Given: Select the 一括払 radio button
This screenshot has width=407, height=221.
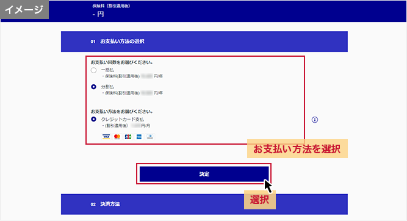Looking at the screenshot, I should (94, 70).
